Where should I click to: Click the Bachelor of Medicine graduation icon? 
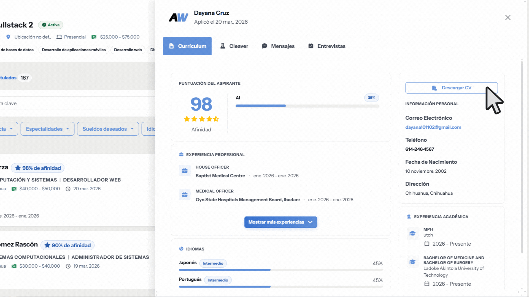(412, 262)
